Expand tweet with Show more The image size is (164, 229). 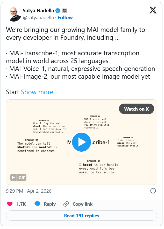(x=37, y=92)
